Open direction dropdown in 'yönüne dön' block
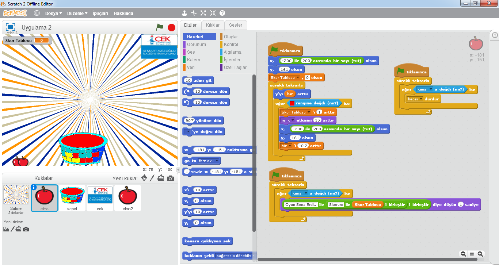The image size is (499, 265). 193,121
